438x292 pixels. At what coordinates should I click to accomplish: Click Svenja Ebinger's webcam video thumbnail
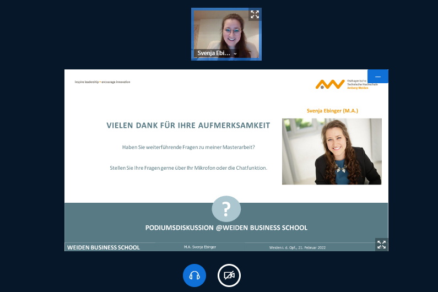[x=226, y=30]
